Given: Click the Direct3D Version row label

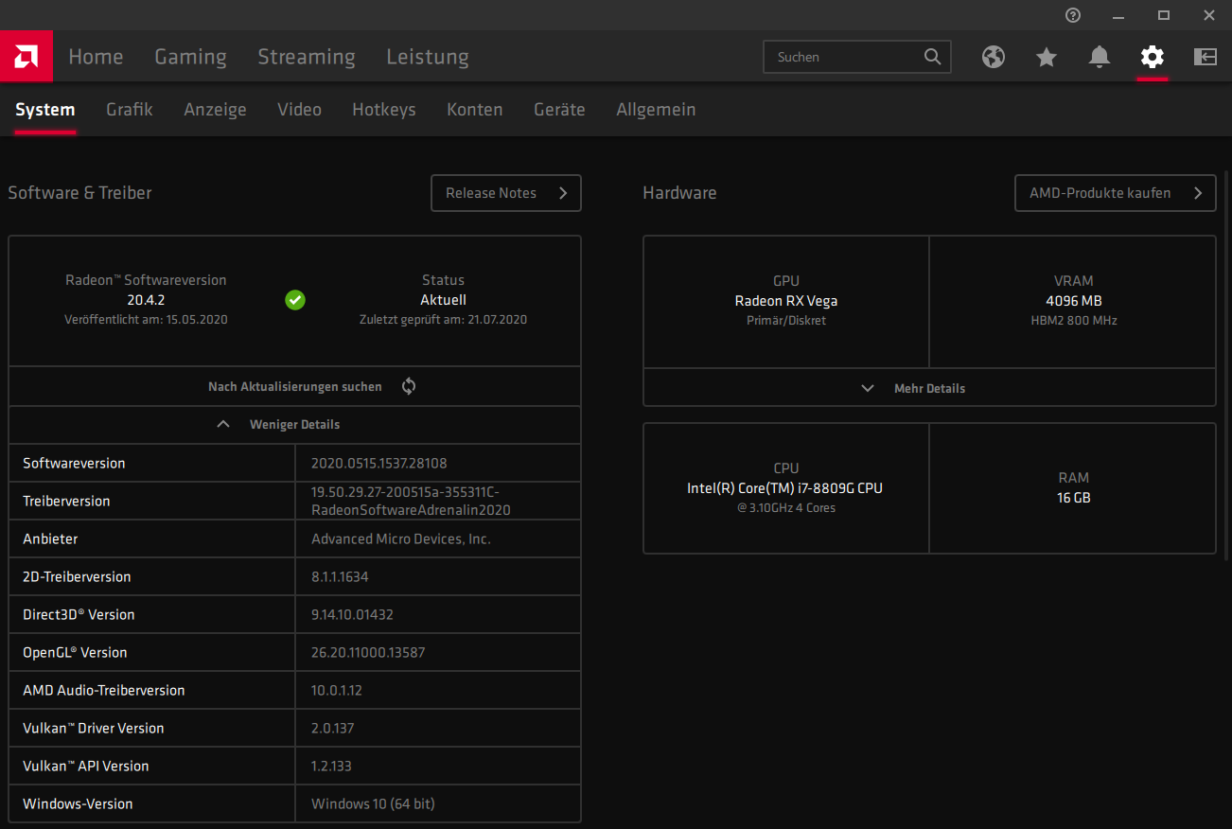Looking at the screenshot, I should [x=79, y=614].
